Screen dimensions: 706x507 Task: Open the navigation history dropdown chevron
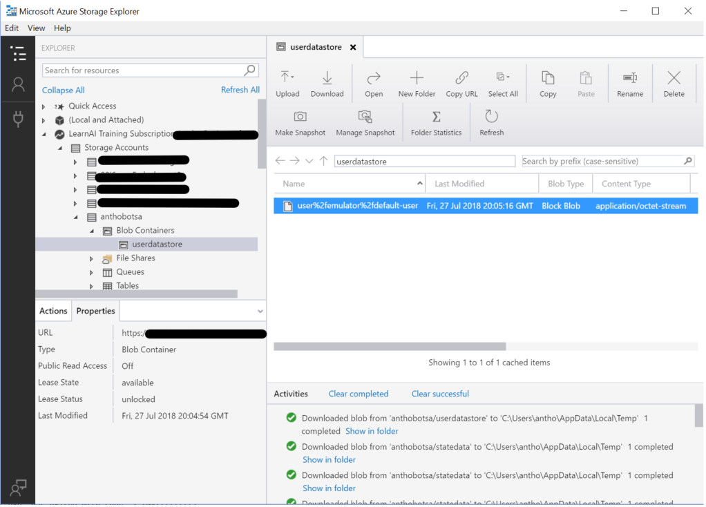coord(309,161)
